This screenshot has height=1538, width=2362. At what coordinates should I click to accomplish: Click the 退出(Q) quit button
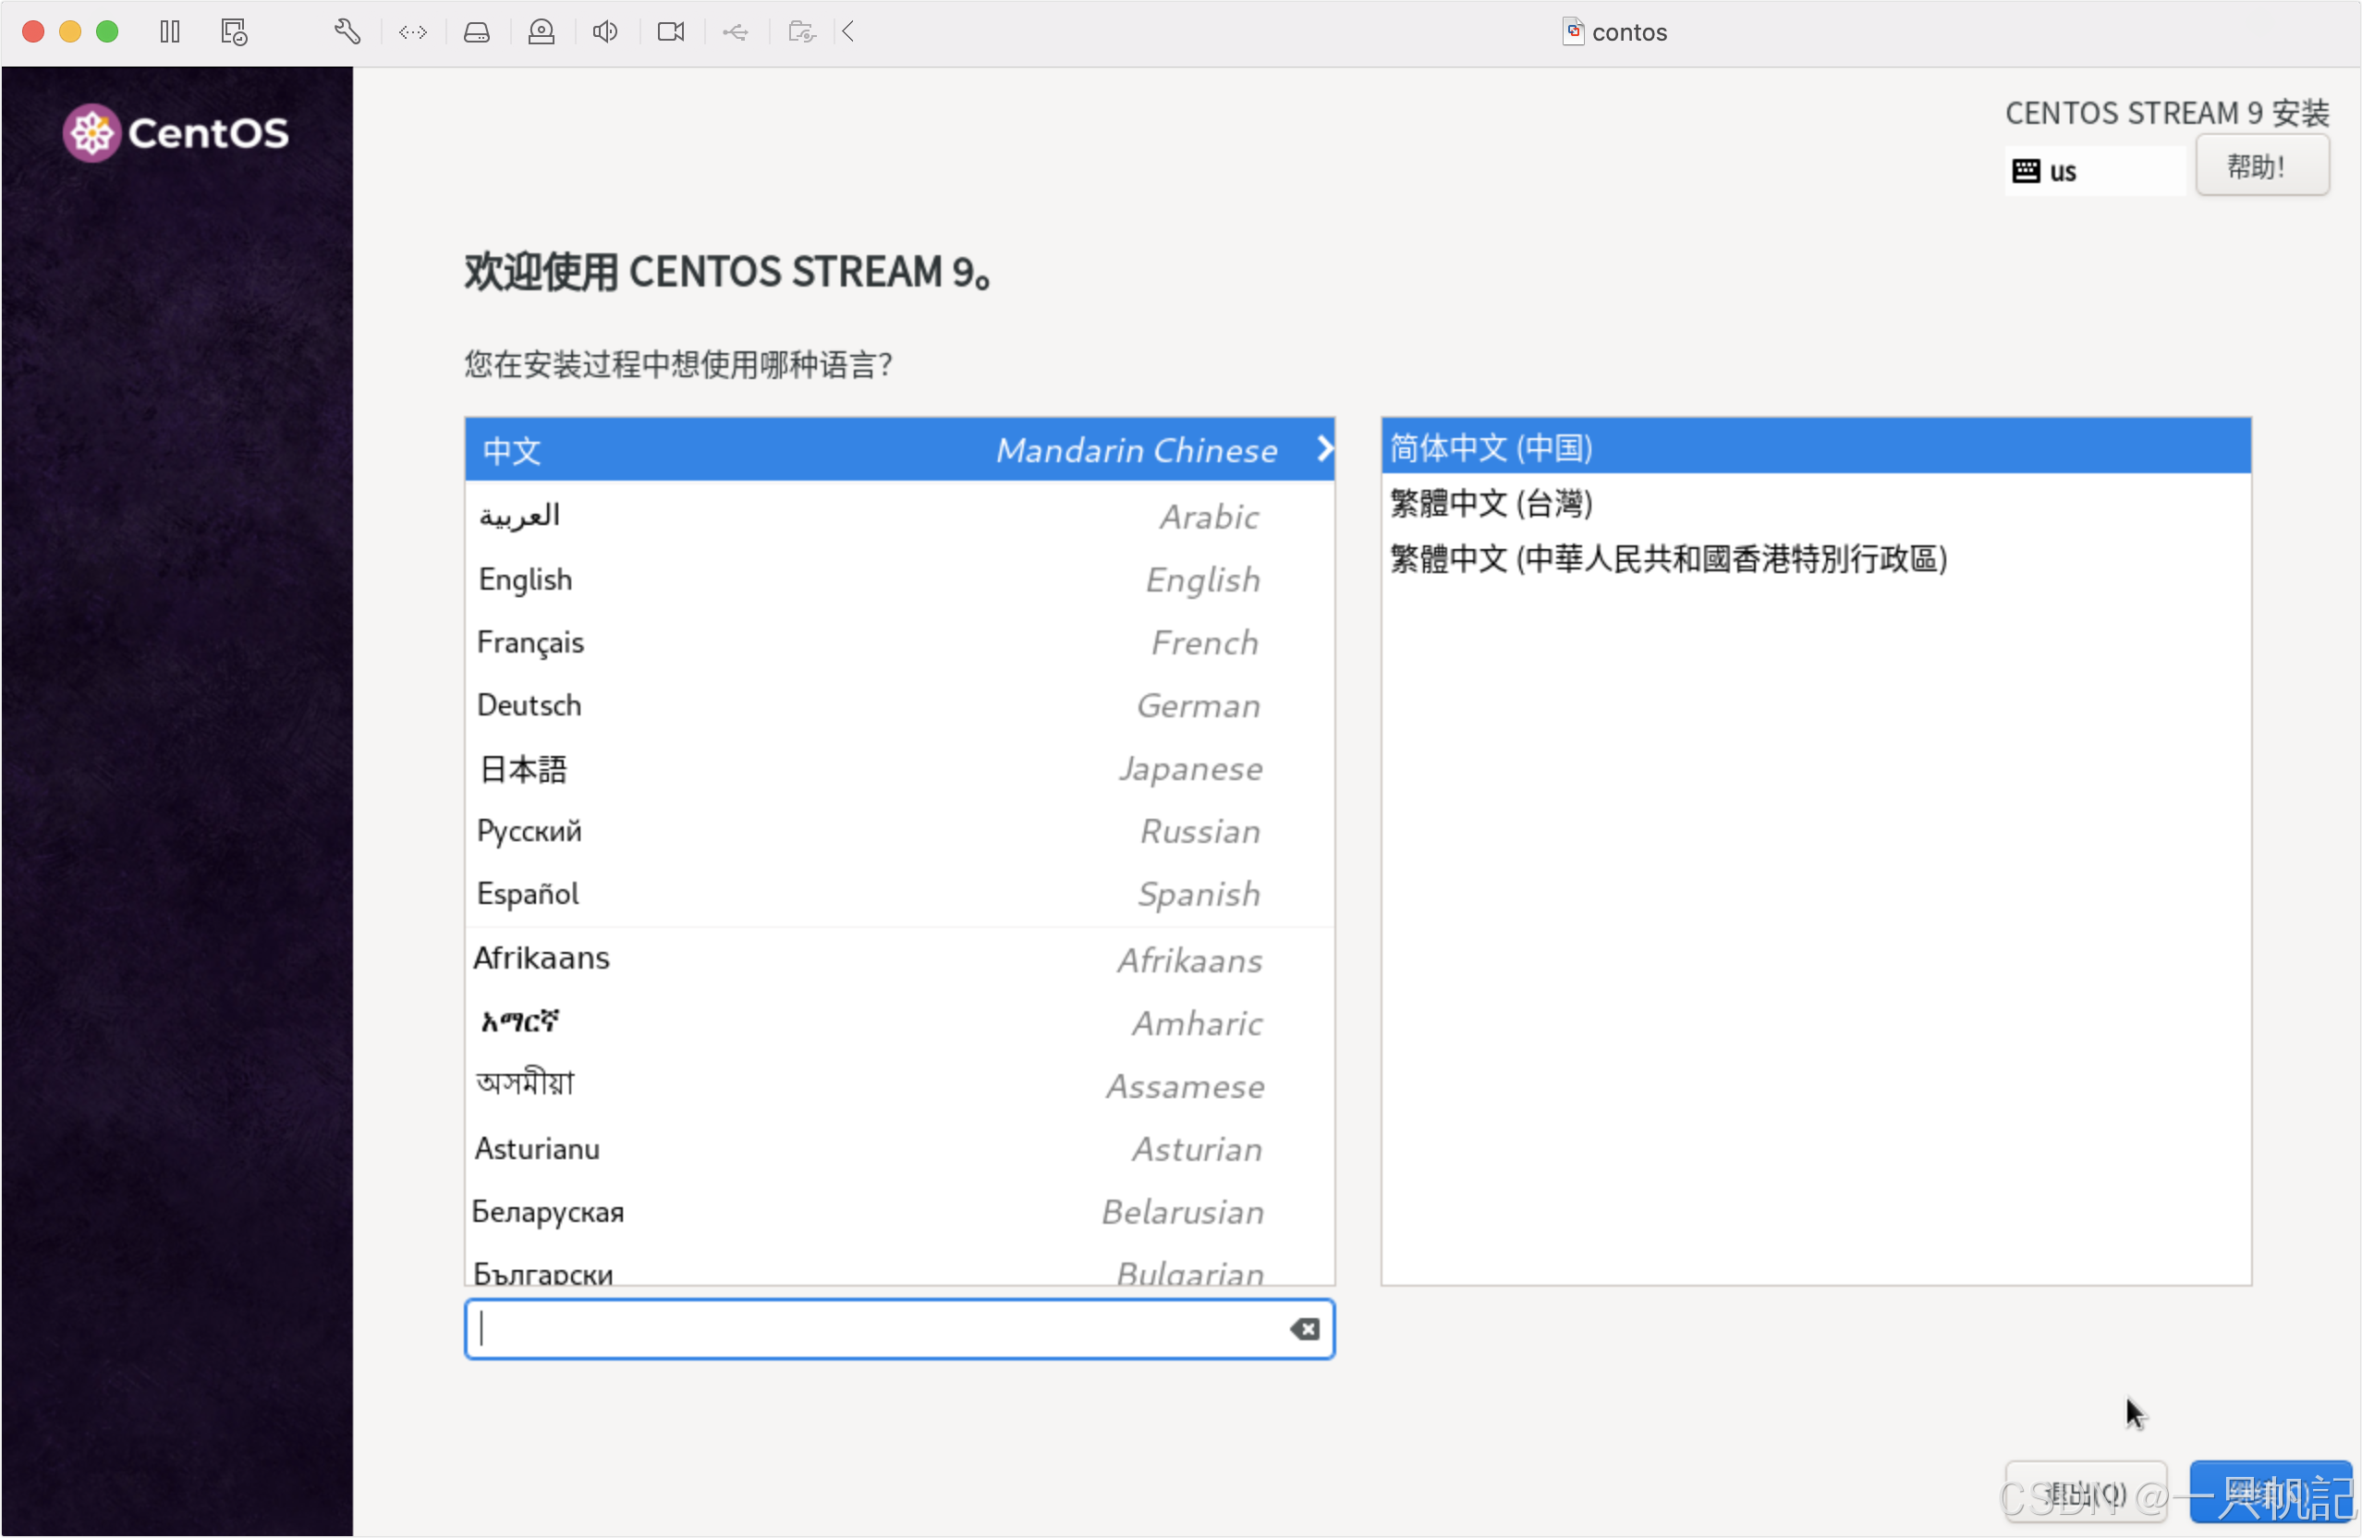(x=2085, y=1493)
